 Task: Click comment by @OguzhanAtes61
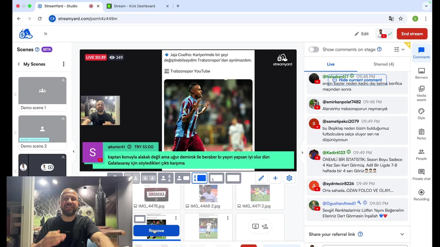tap(357, 210)
